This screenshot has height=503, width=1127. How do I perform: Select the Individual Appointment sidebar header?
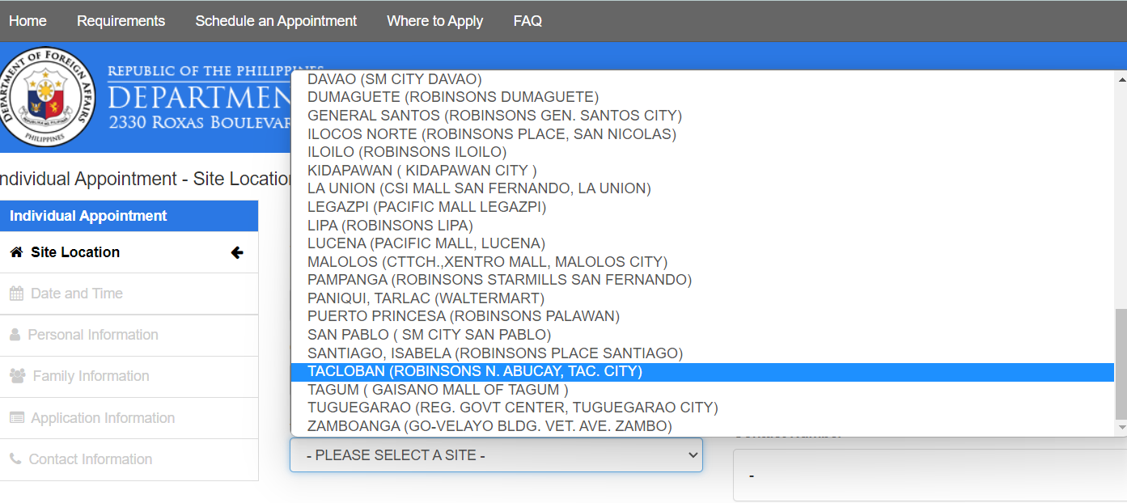(129, 216)
